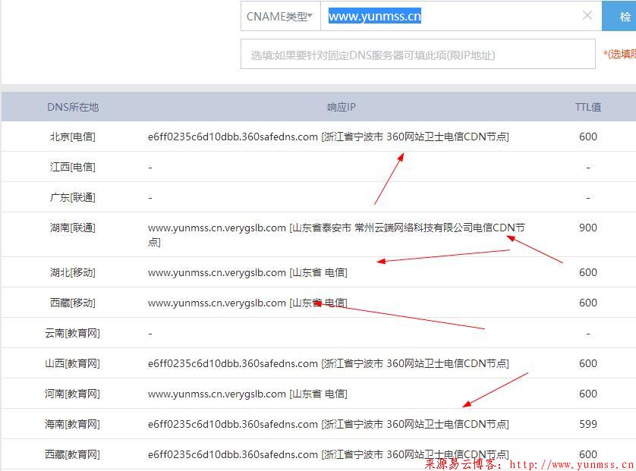
Task: Click the TTL value 600 in the 河南[教育网] row
Action: [587, 394]
